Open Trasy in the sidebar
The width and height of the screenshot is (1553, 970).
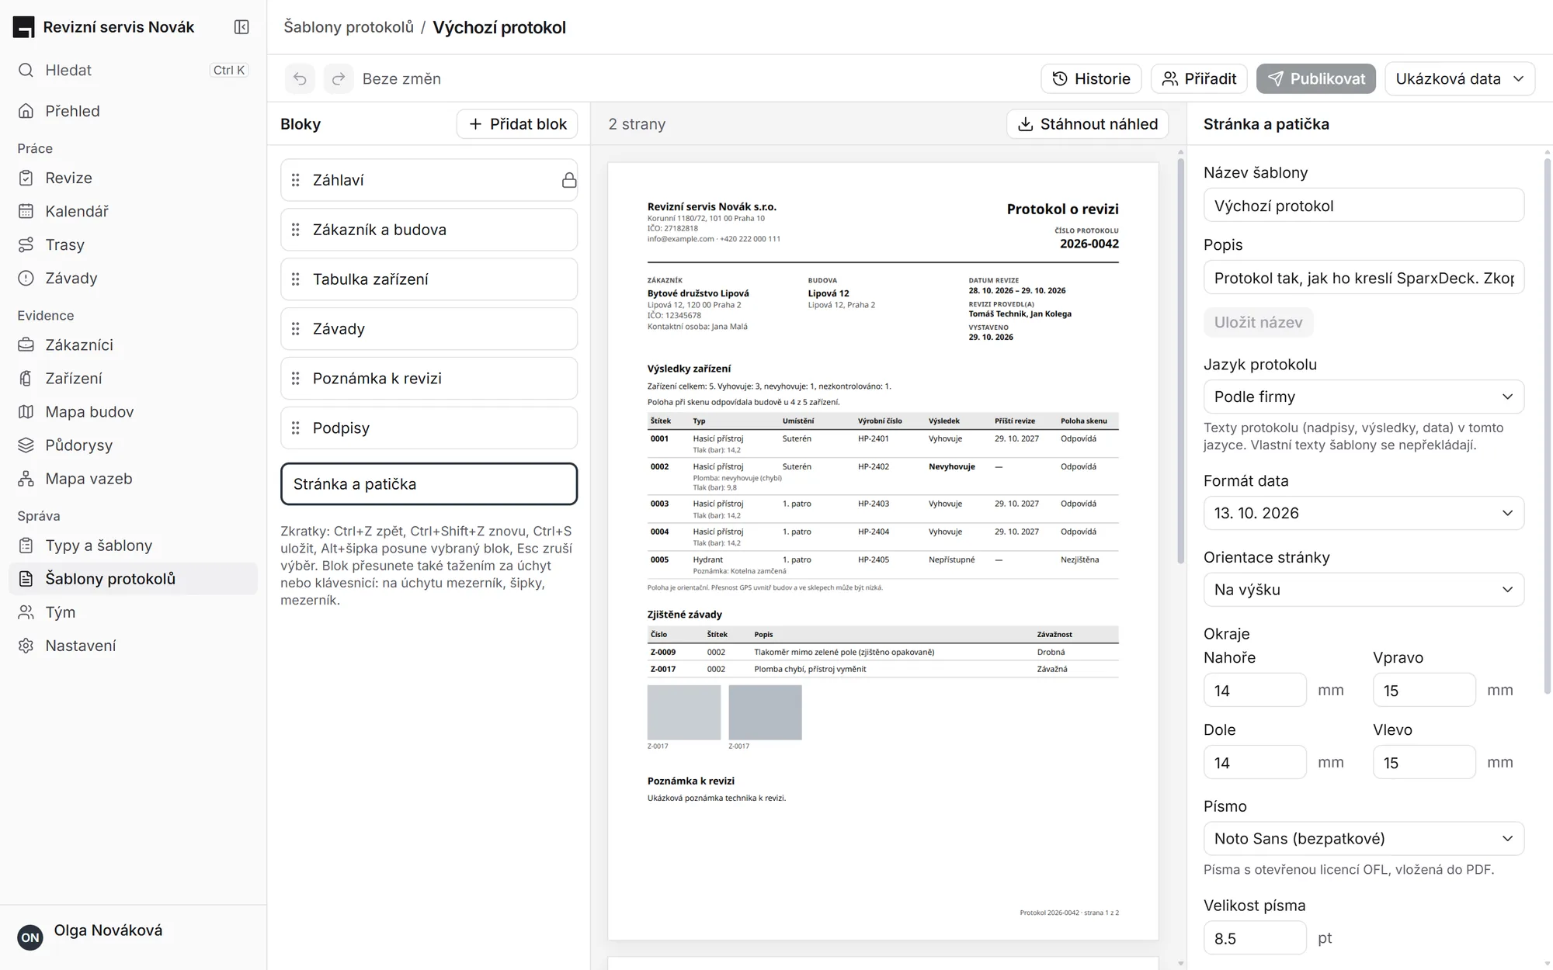point(133,244)
